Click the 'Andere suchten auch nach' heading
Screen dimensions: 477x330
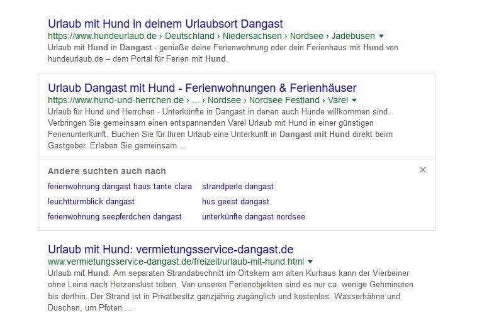click(107, 171)
